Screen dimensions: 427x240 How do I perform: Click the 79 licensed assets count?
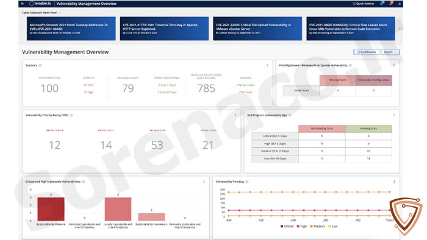click(128, 88)
